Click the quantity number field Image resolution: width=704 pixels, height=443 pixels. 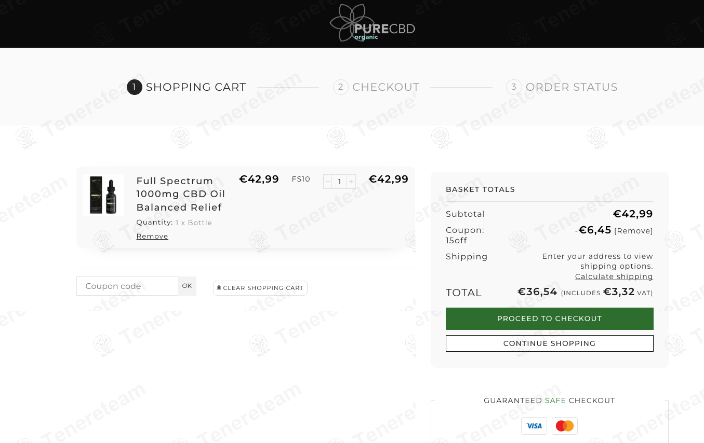tap(339, 182)
